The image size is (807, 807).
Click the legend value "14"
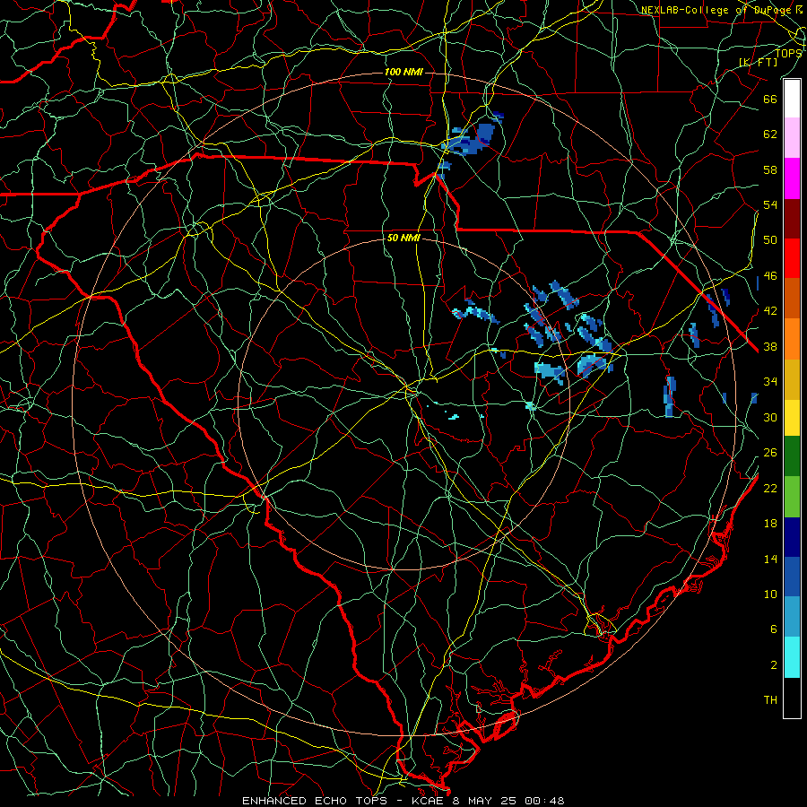pos(770,559)
